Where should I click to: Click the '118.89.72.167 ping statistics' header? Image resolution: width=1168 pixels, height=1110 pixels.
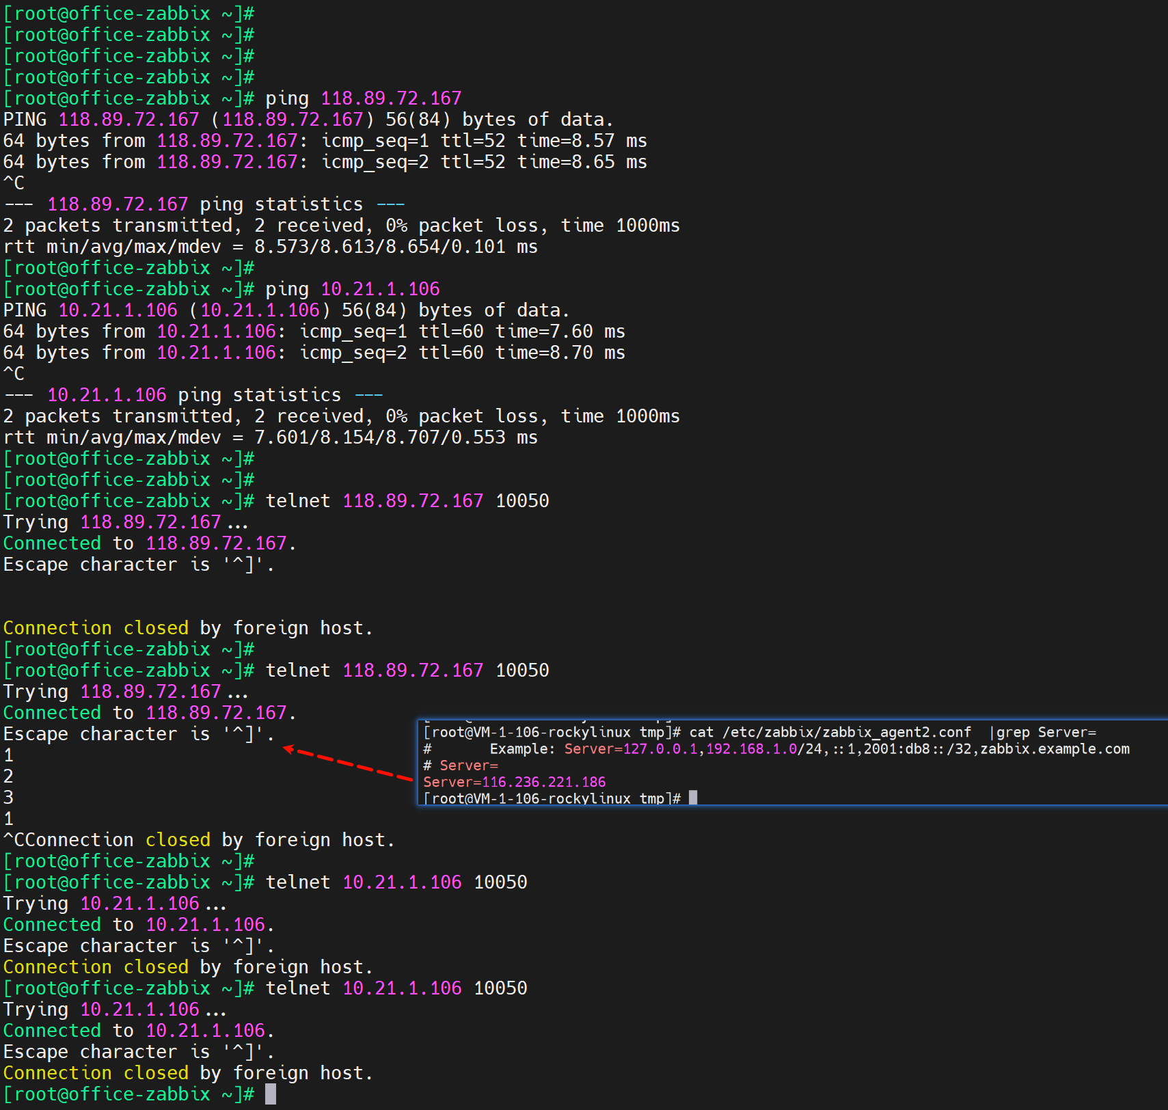[204, 204]
